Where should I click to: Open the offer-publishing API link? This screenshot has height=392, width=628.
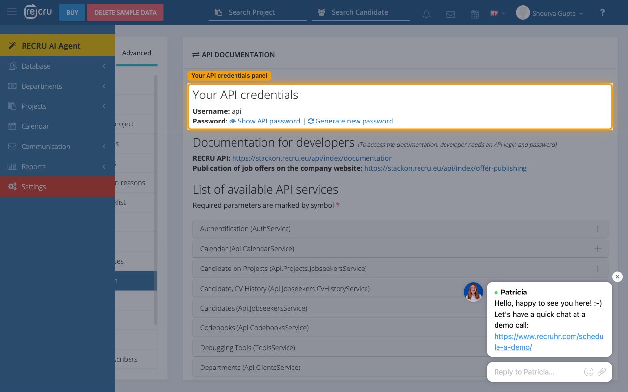click(x=445, y=168)
